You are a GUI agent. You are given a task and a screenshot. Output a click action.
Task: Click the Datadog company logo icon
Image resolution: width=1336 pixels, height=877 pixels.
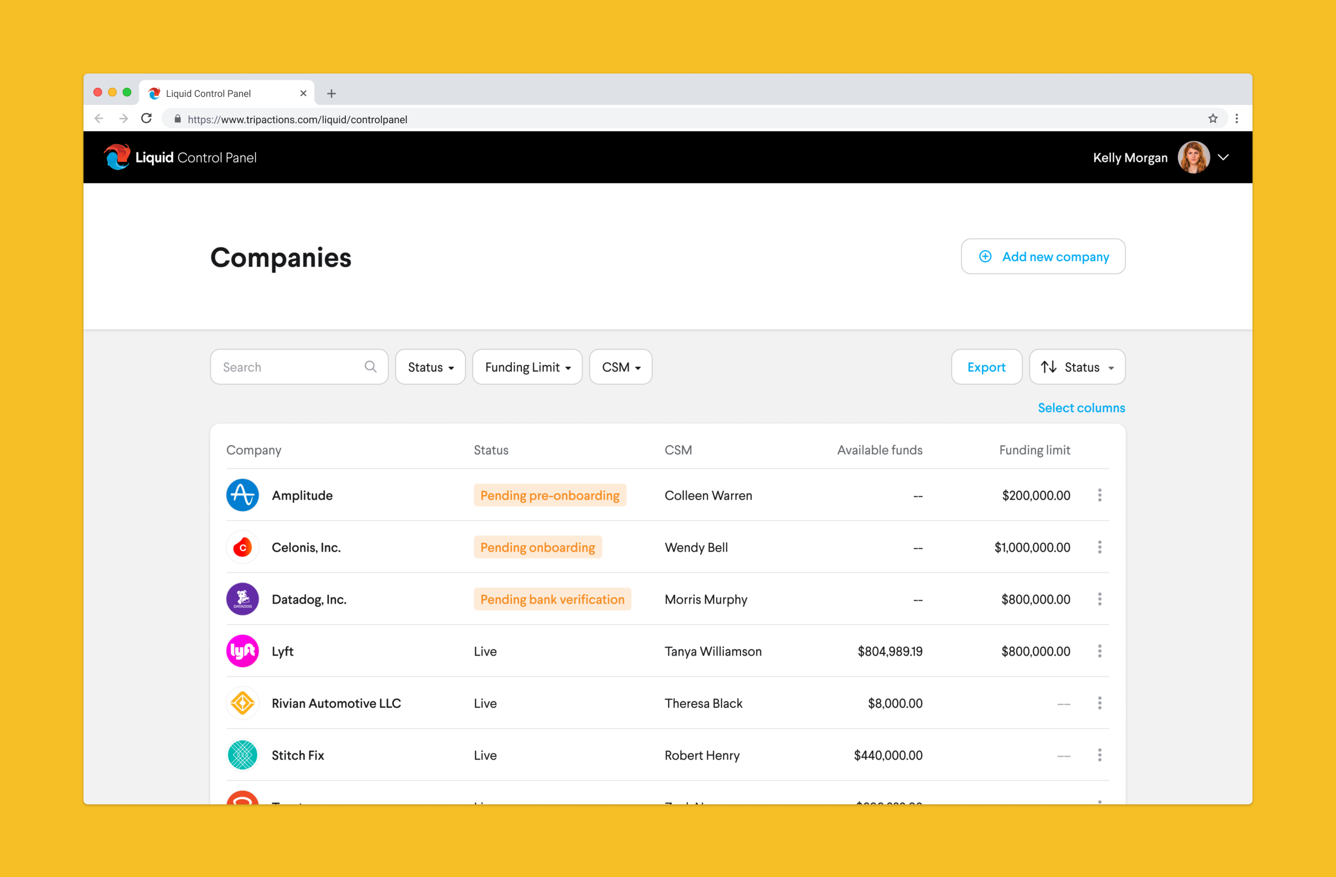point(243,599)
